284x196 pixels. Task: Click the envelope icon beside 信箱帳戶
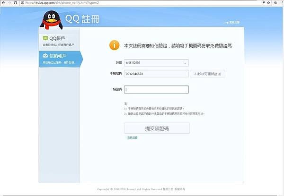click(45, 56)
